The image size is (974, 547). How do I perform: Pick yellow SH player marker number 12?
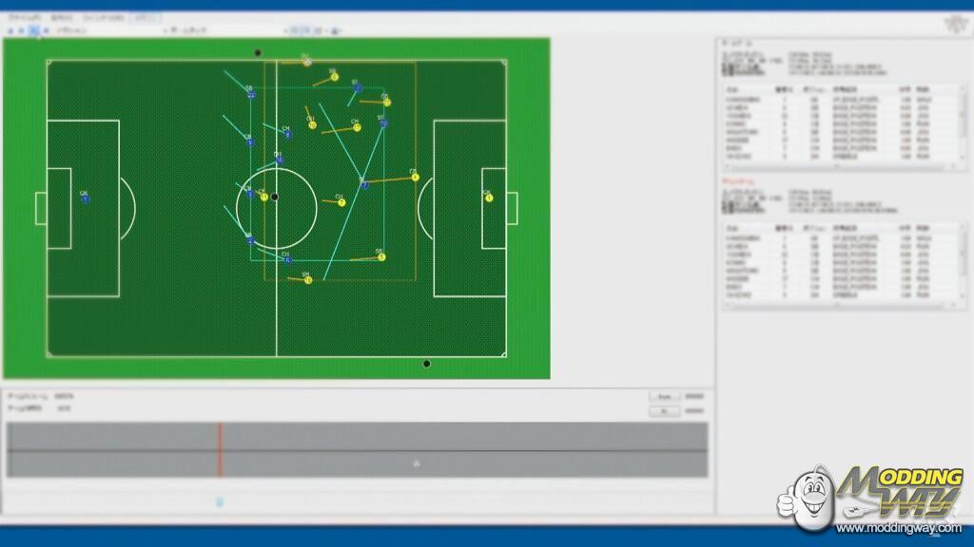pos(308,280)
